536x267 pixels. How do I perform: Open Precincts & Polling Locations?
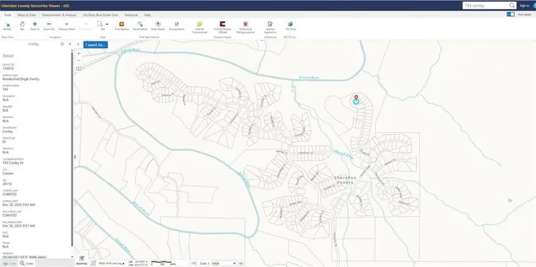pyautogui.click(x=245, y=27)
